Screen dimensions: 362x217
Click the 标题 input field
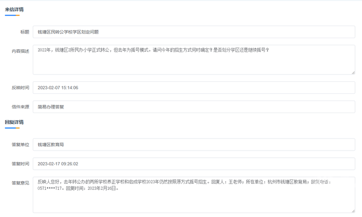pyautogui.click(x=194, y=32)
